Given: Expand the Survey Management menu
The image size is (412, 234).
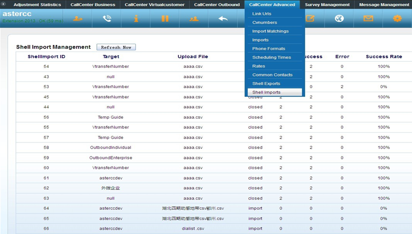Looking at the screenshot, I should pos(327,5).
